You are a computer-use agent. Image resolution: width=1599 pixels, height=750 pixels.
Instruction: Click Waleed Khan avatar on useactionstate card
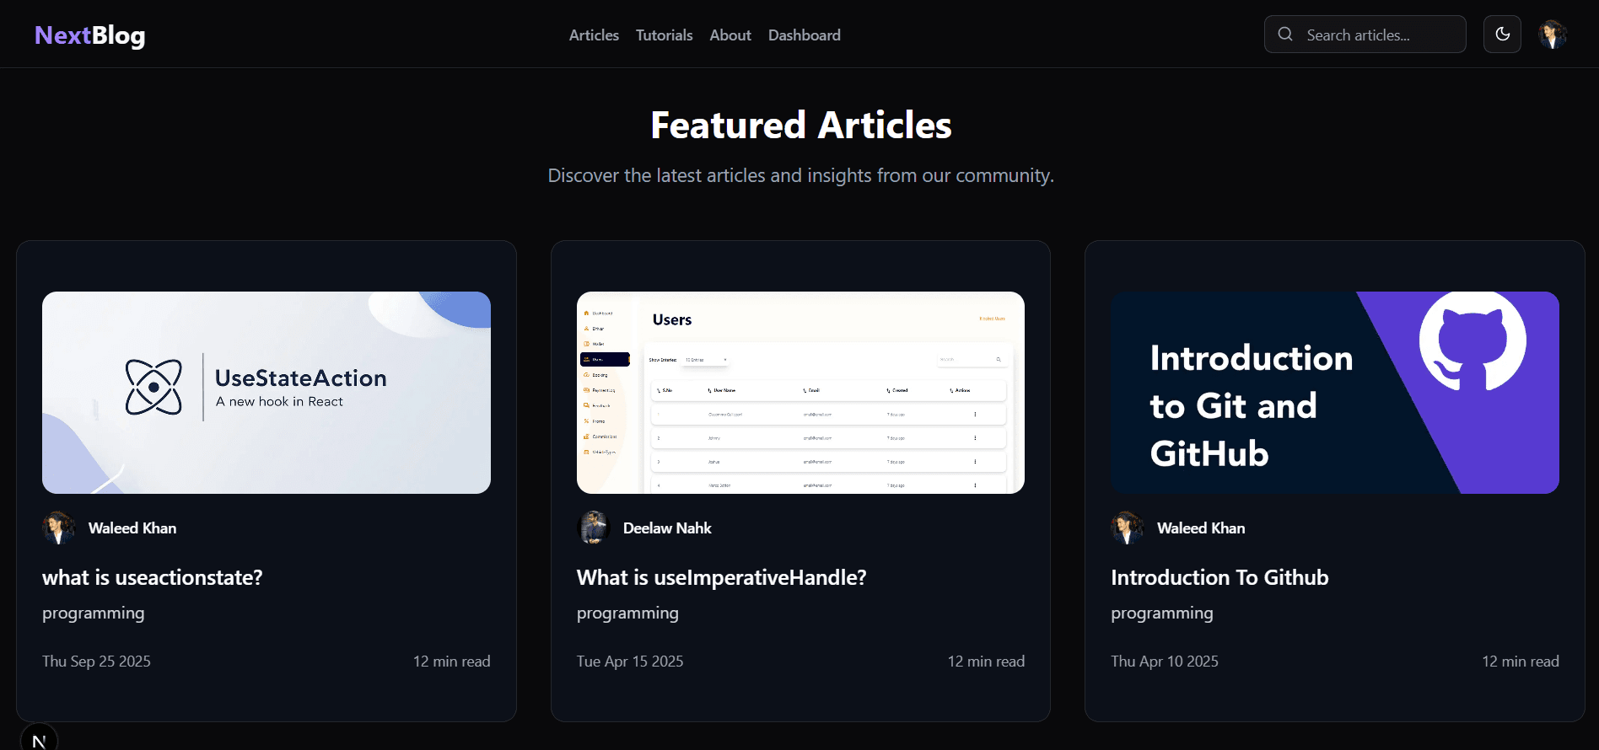(x=59, y=528)
